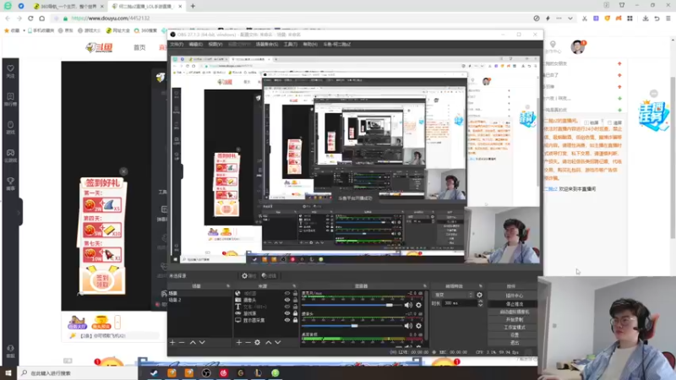Add a new source with plus icon

pyautogui.click(x=239, y=343)
